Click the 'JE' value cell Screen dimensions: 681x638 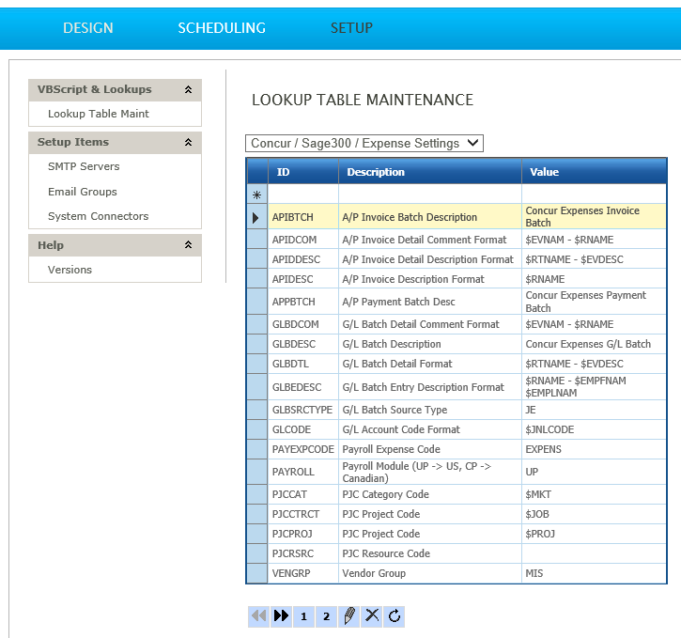click(595, 410)
